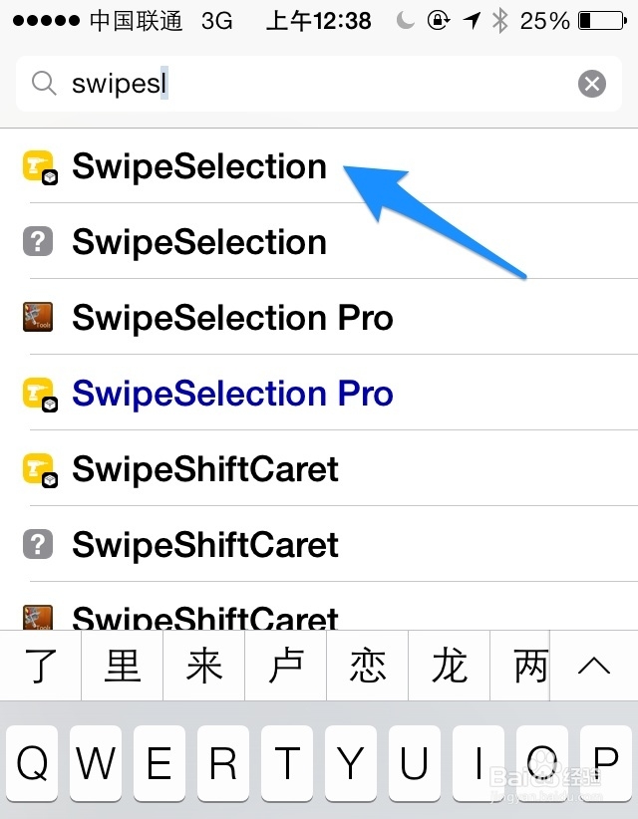Clear the search text with the X icon
The height and width of the screenshot is (819, 638).
(591, 84)
